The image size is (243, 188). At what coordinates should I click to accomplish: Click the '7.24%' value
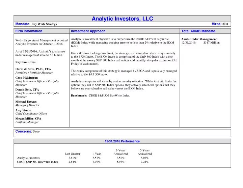click(144, 162)
